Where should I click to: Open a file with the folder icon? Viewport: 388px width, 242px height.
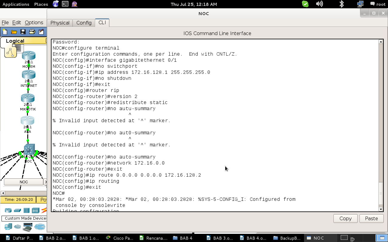point(14,32)
